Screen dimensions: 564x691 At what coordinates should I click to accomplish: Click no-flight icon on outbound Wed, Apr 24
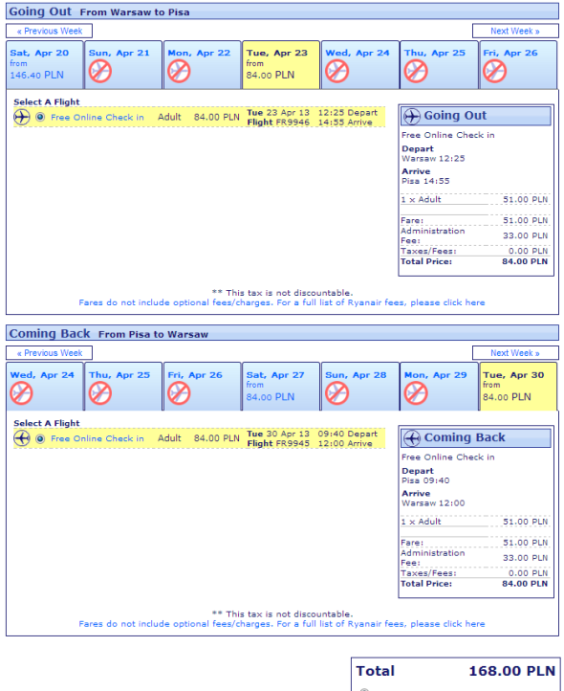(x=336, y=72)
